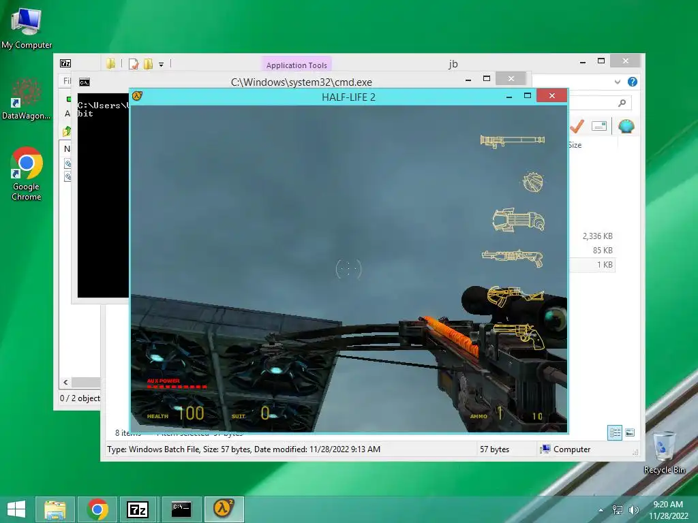
Task: Click the properties checkmark page icon in quick access toolbar
Action: click(134, 64)
